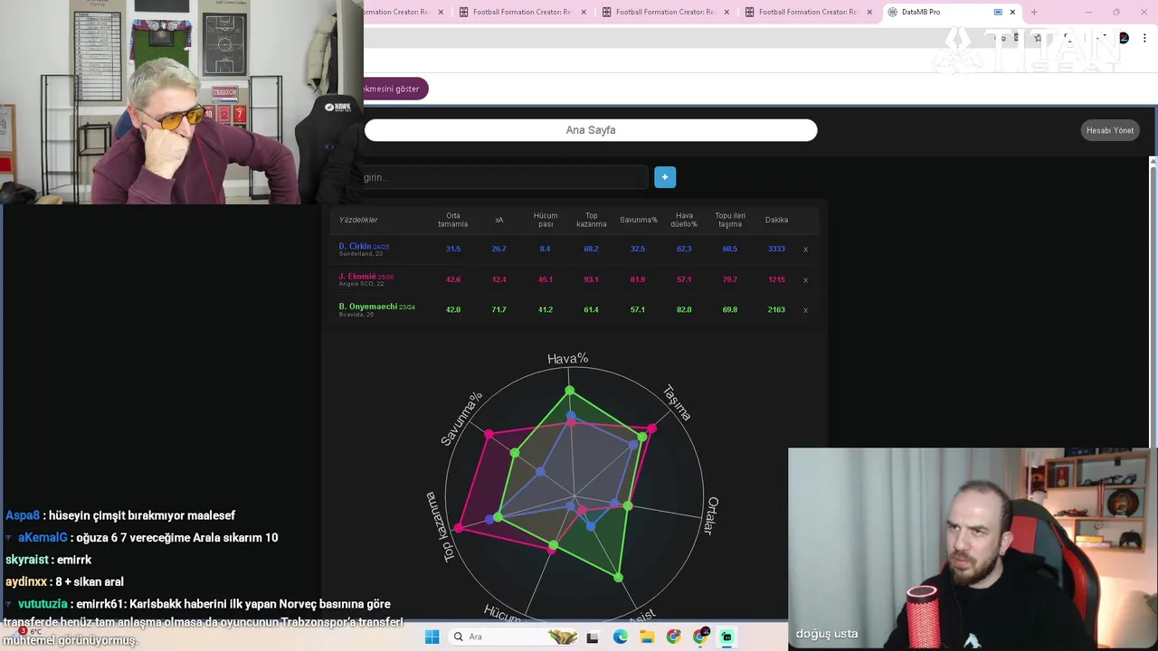Click the 'Ortalar' radar axis label
The width and height of the screenshot is (1158, 651).
713,515
